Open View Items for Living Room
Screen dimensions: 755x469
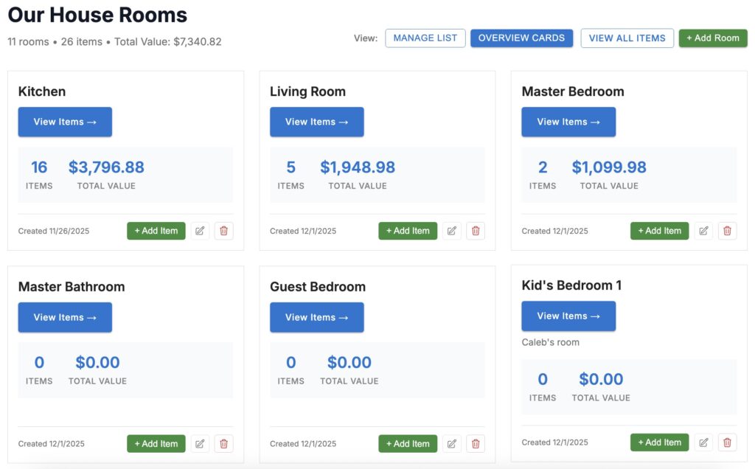317,122
